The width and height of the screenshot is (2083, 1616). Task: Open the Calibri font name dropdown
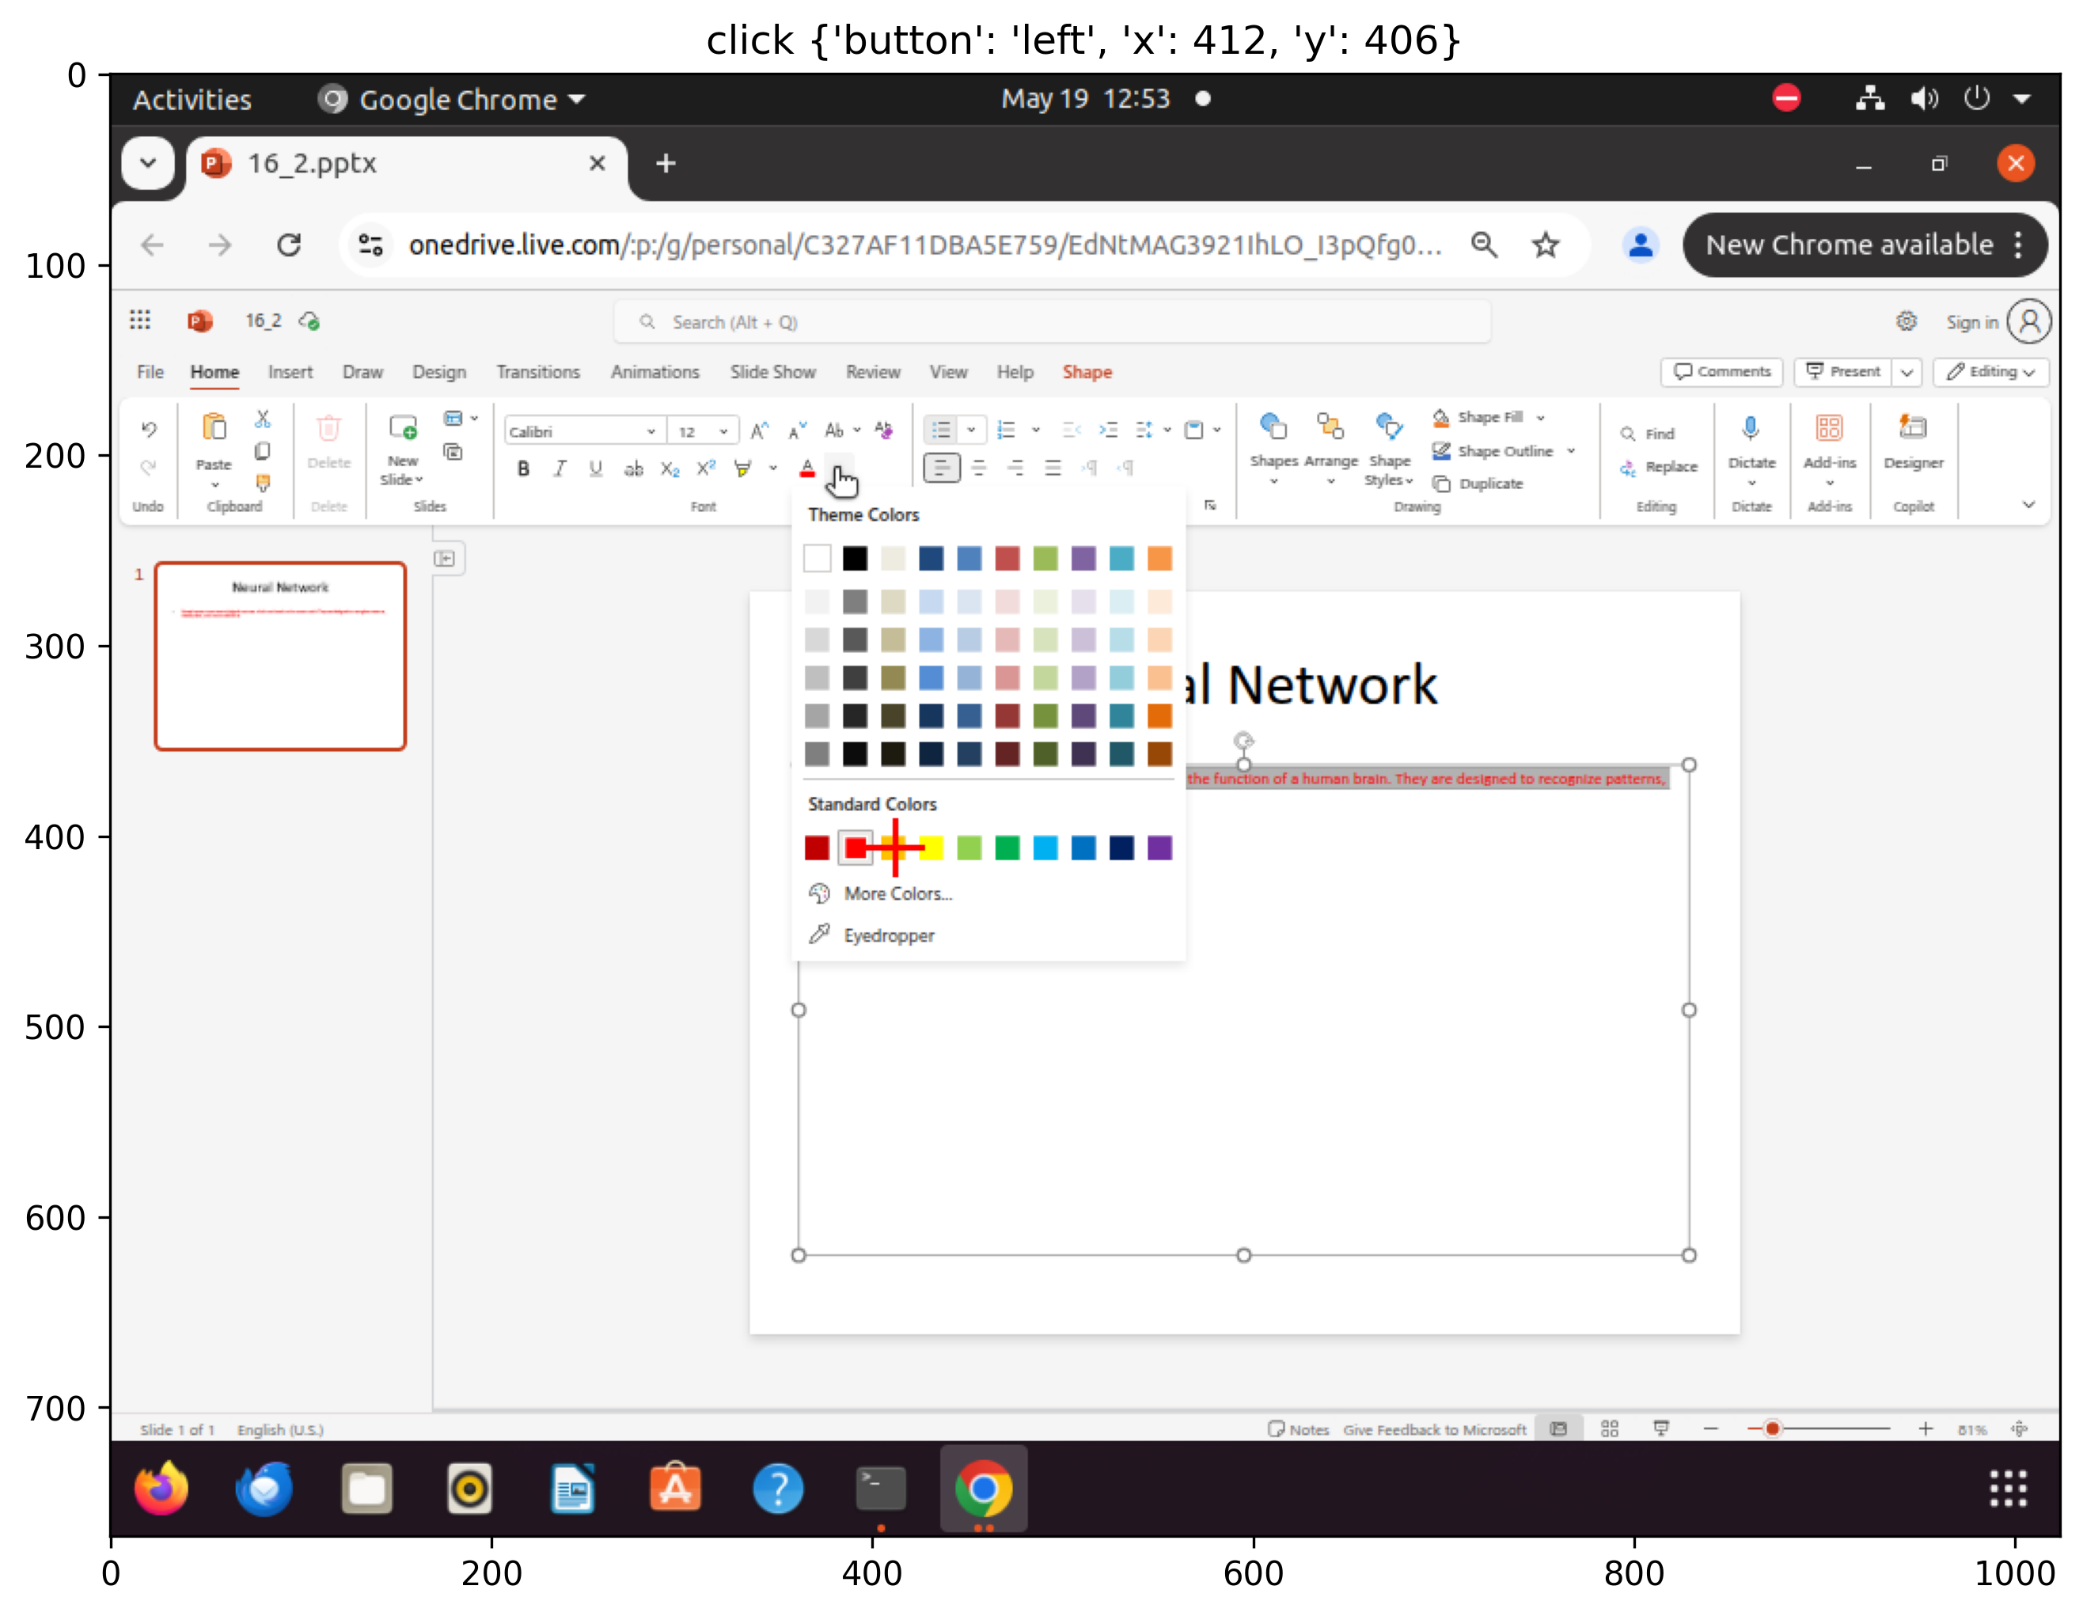tap(651, 432)
